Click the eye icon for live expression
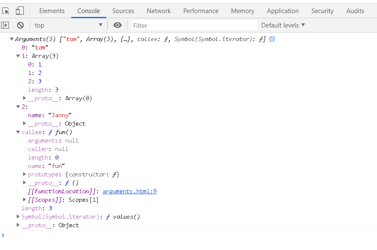The image size is (377, 250). 118,25
